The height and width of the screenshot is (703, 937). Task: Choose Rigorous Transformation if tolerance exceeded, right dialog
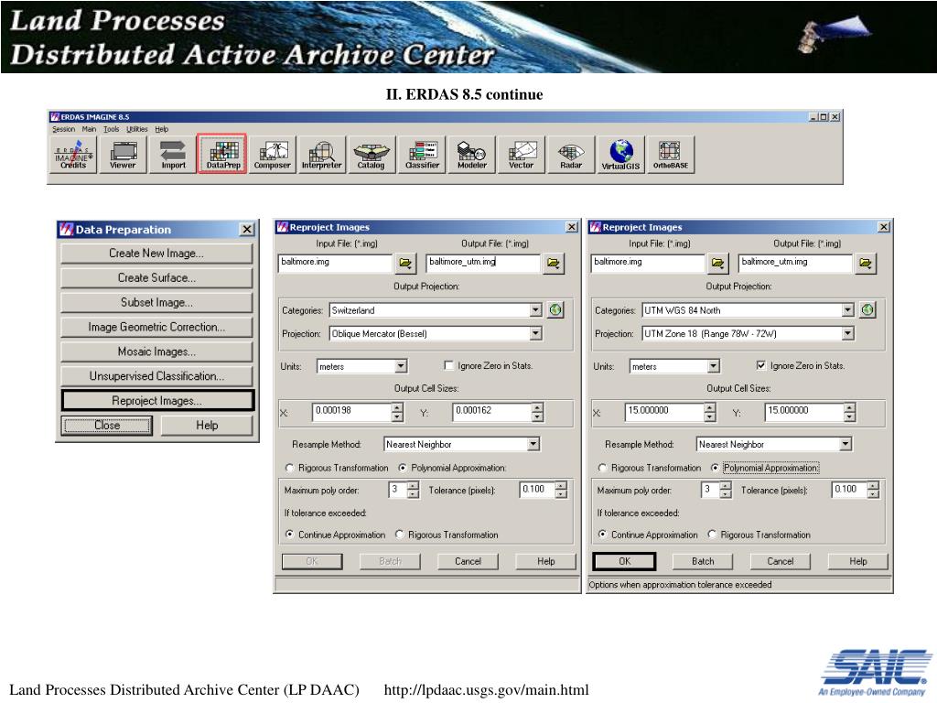(712, 535)
